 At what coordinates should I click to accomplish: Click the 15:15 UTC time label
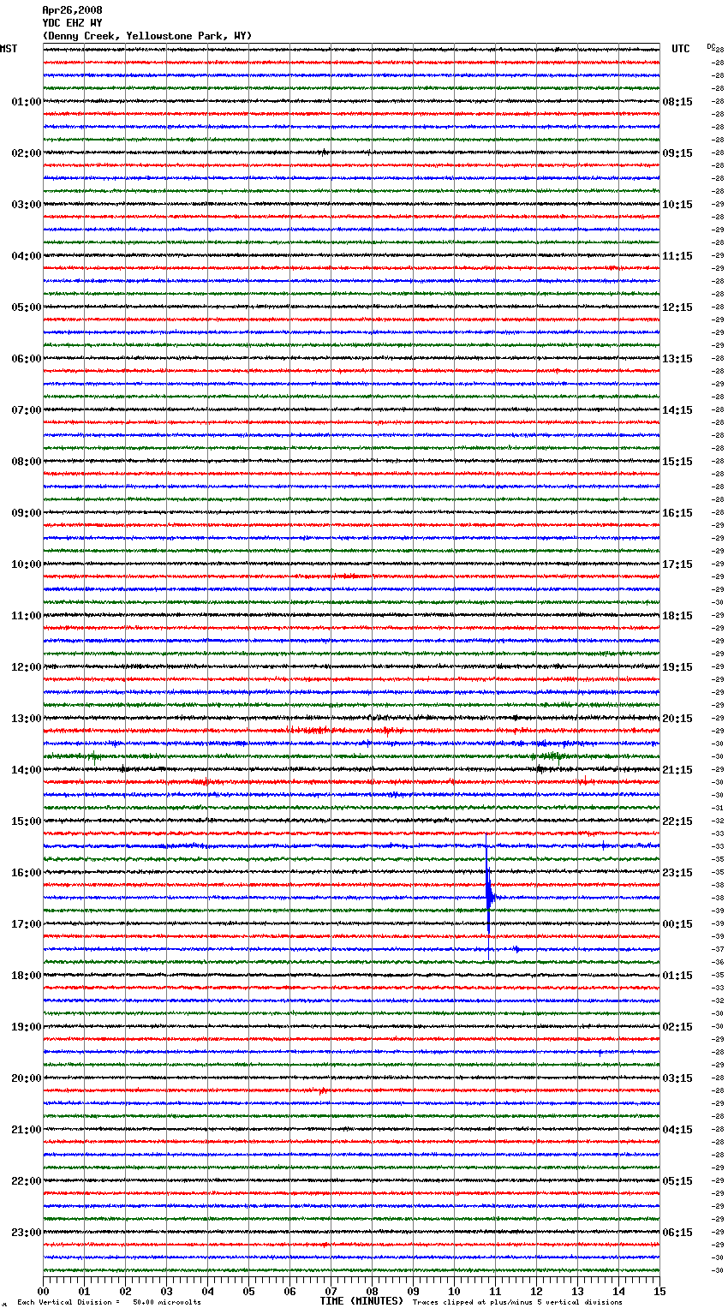coord(677,462)
